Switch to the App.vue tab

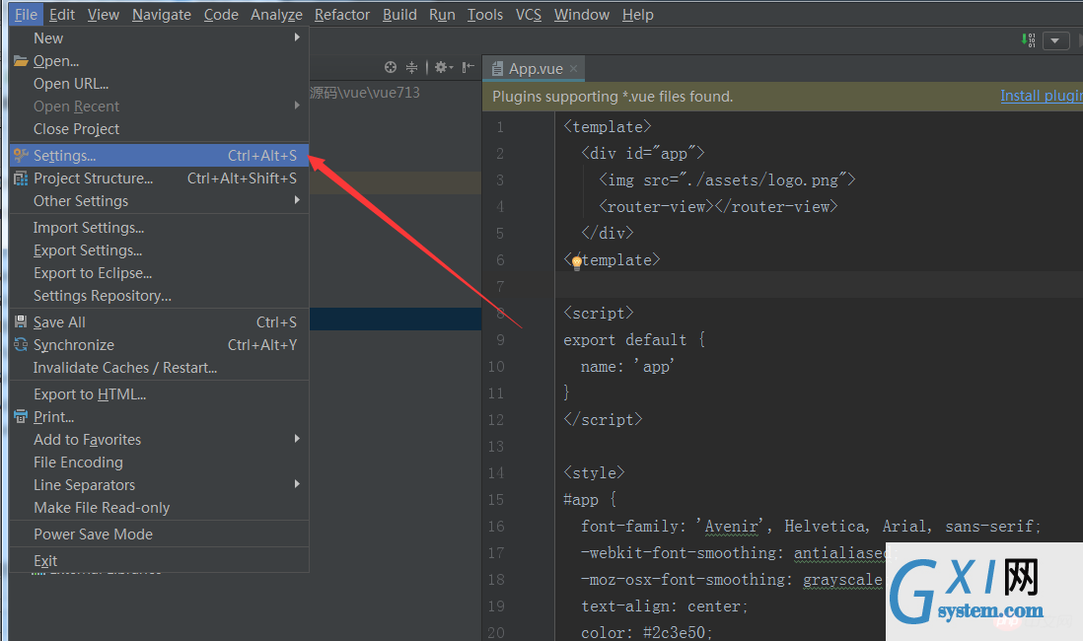click(x=534, y=68)
